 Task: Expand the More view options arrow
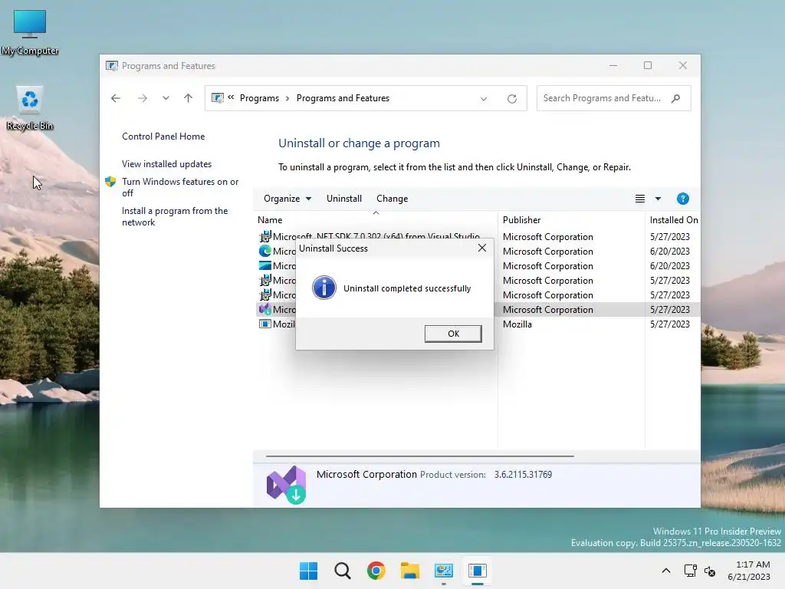pyautogui.click(x=658, y=199)
